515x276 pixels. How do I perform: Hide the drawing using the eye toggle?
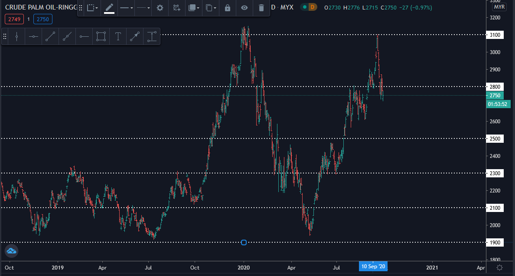click(x=244, y=8)
